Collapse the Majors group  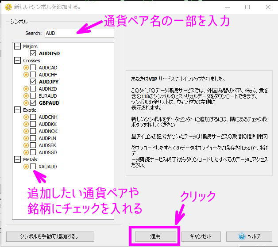coord(17,46)
